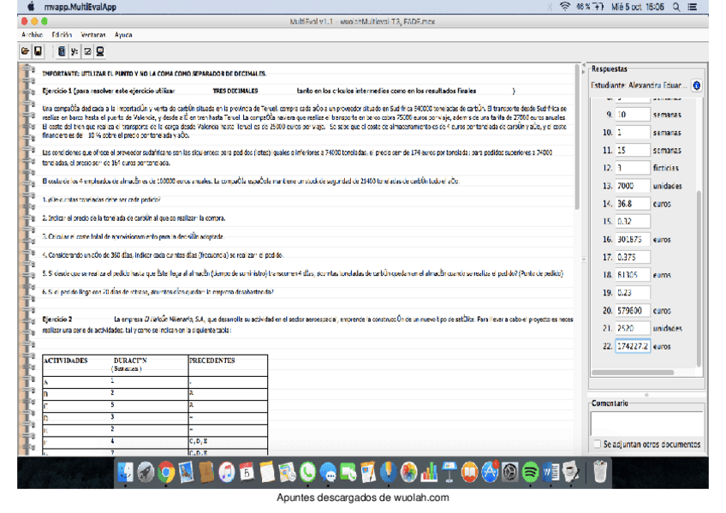This screenshot has height=513, width=726.
Task: Click answer field 14 containing 36.8
Action: point(633,203)
